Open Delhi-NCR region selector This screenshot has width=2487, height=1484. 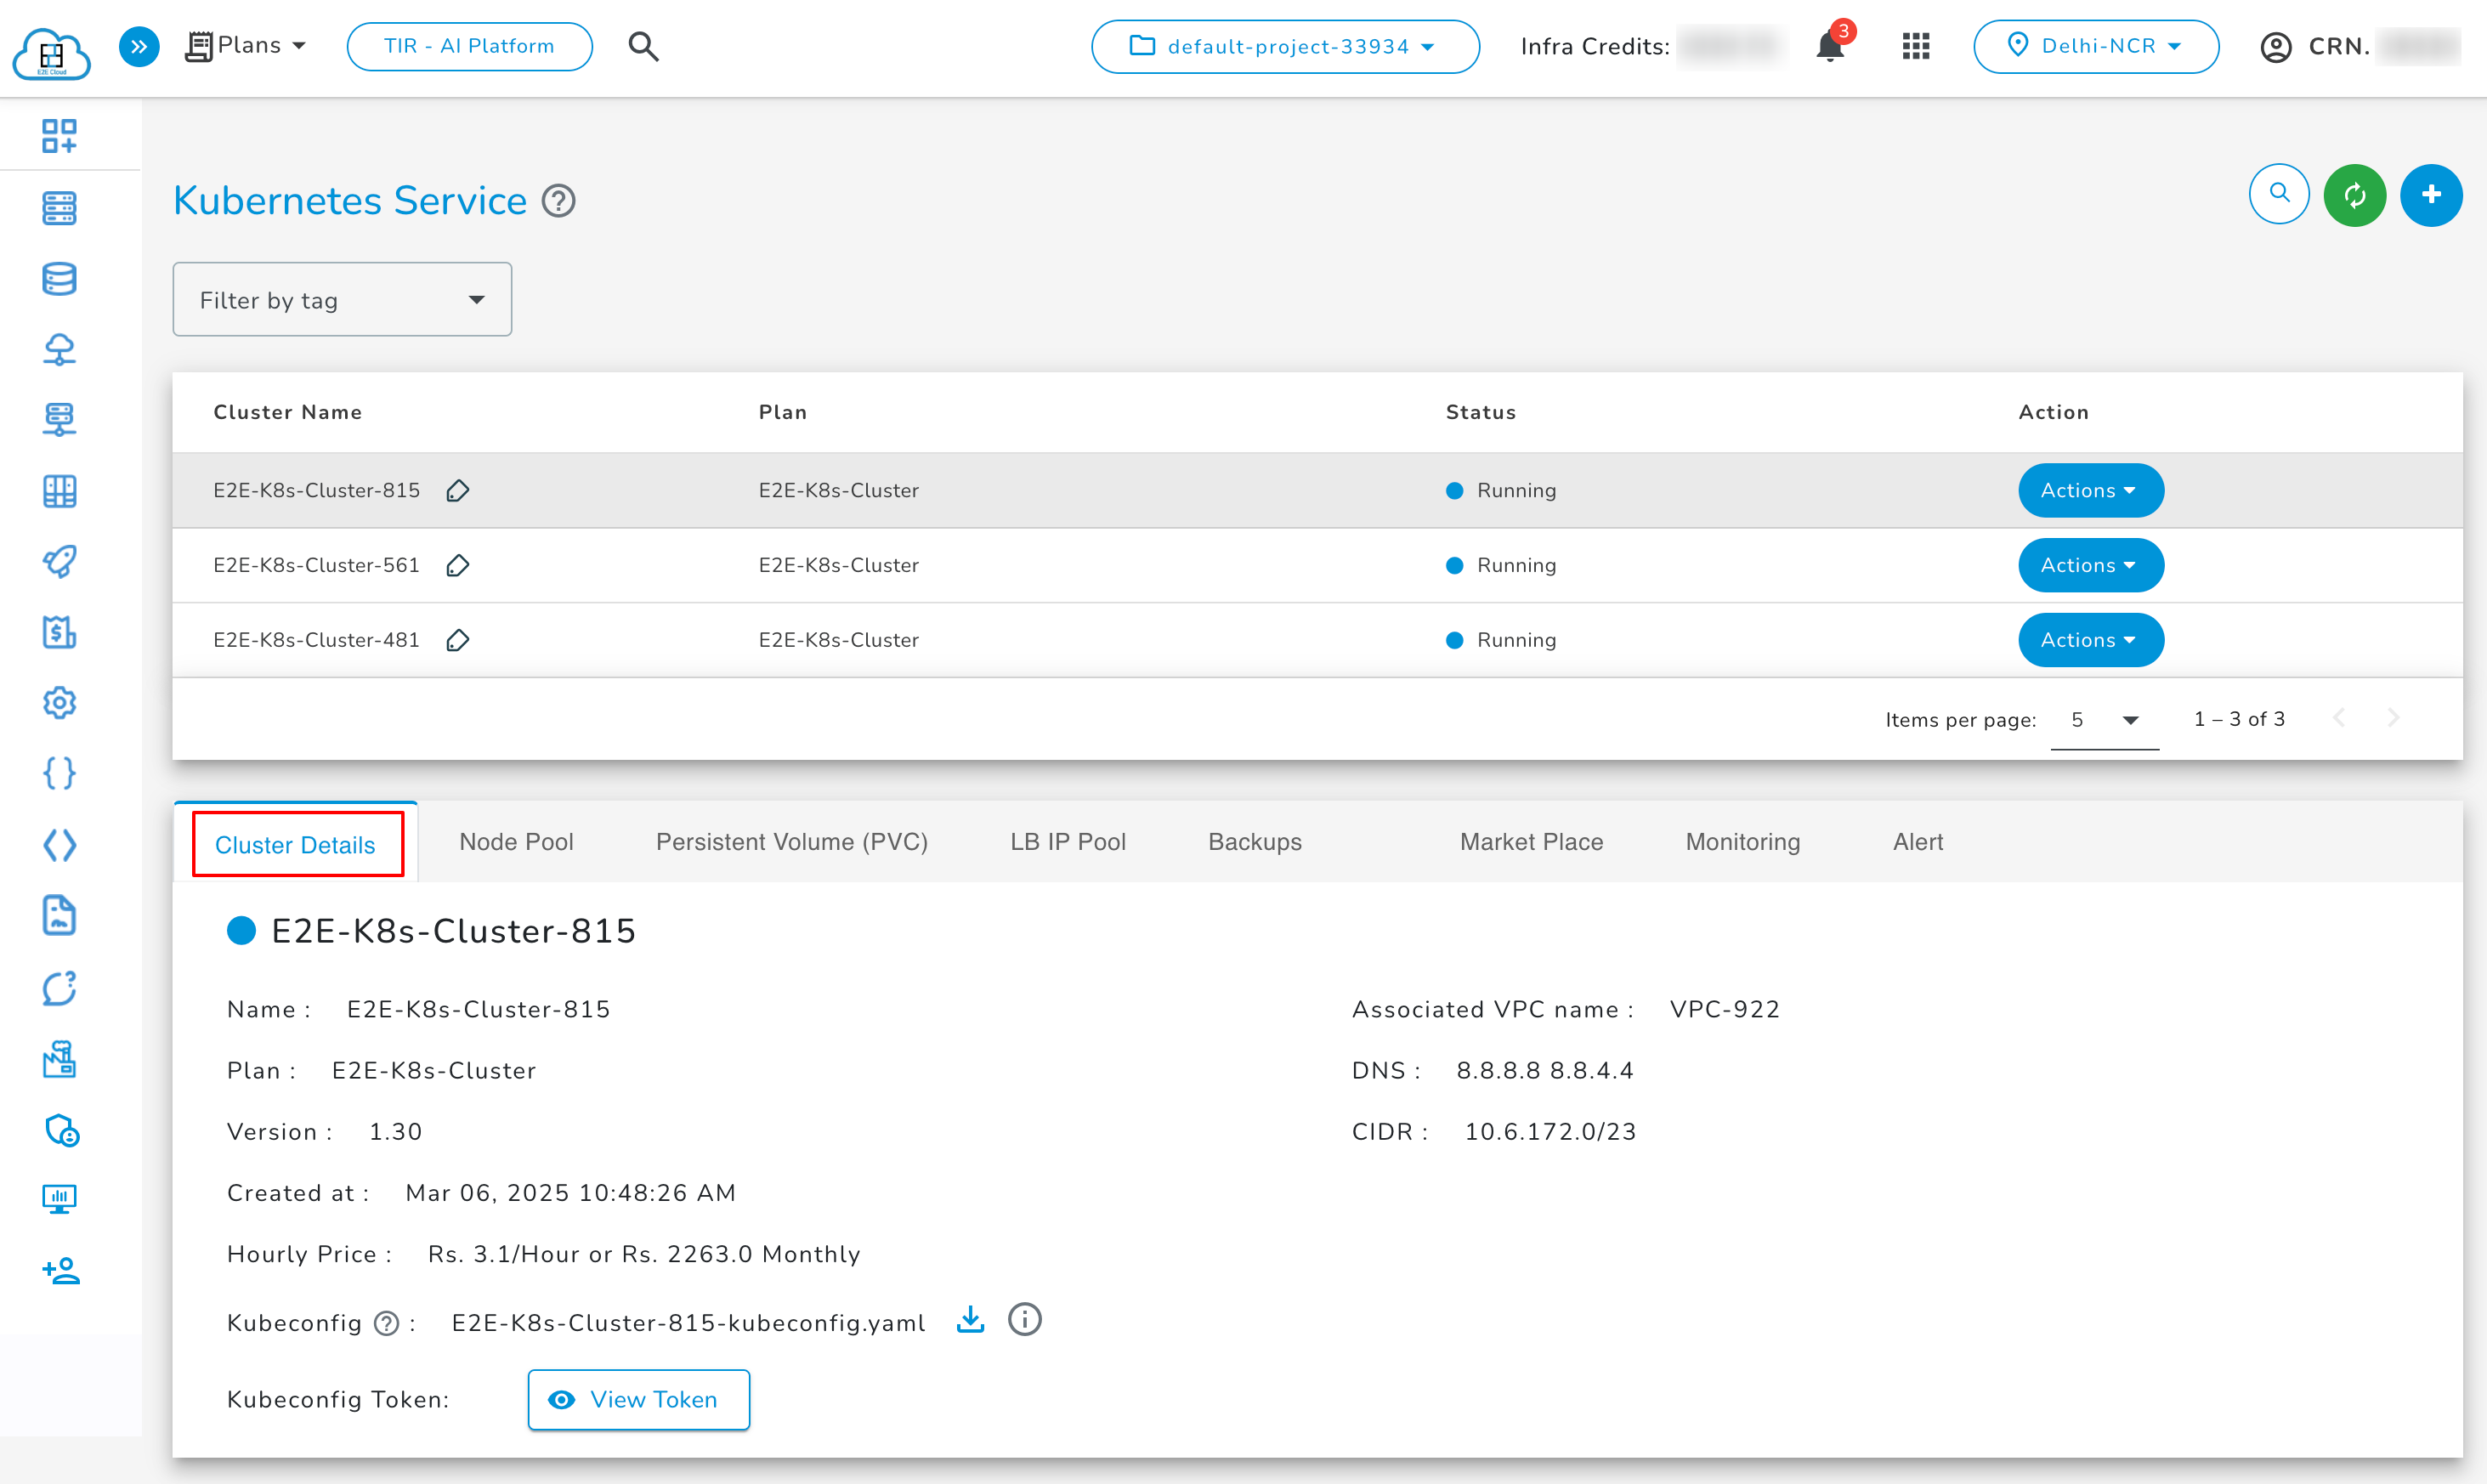point(2095,46)
